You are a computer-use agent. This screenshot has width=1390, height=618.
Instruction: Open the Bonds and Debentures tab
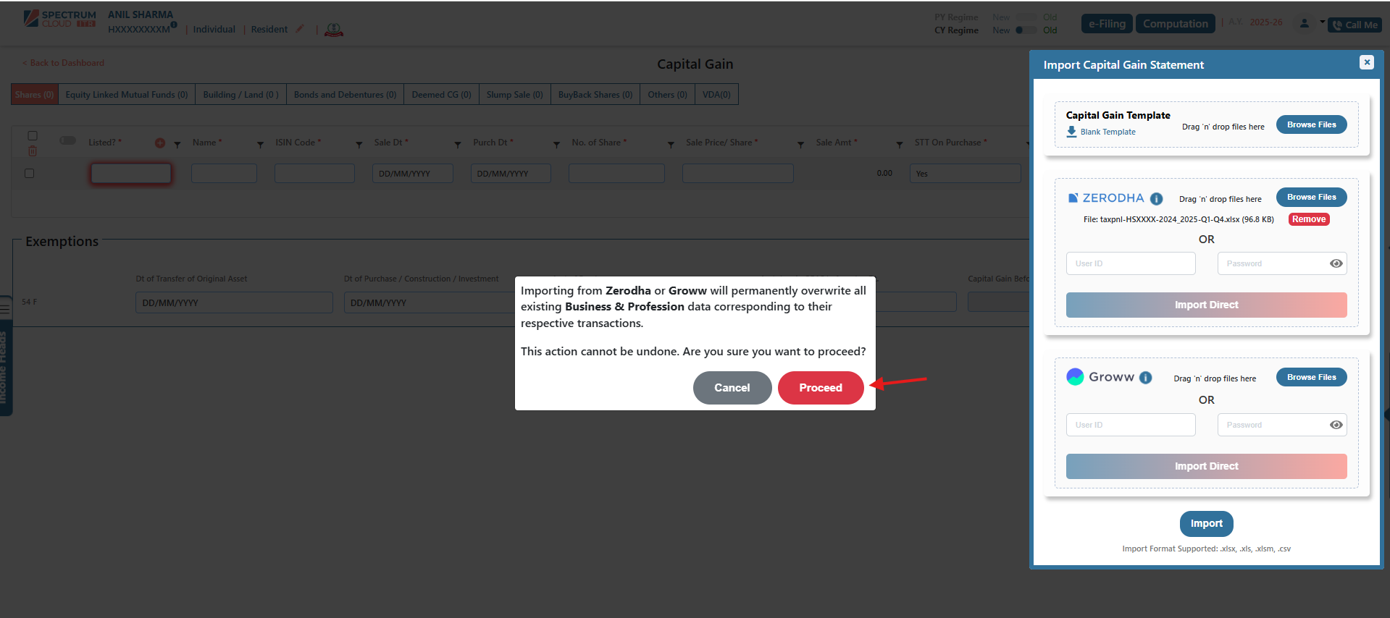[x=345, y=95]
